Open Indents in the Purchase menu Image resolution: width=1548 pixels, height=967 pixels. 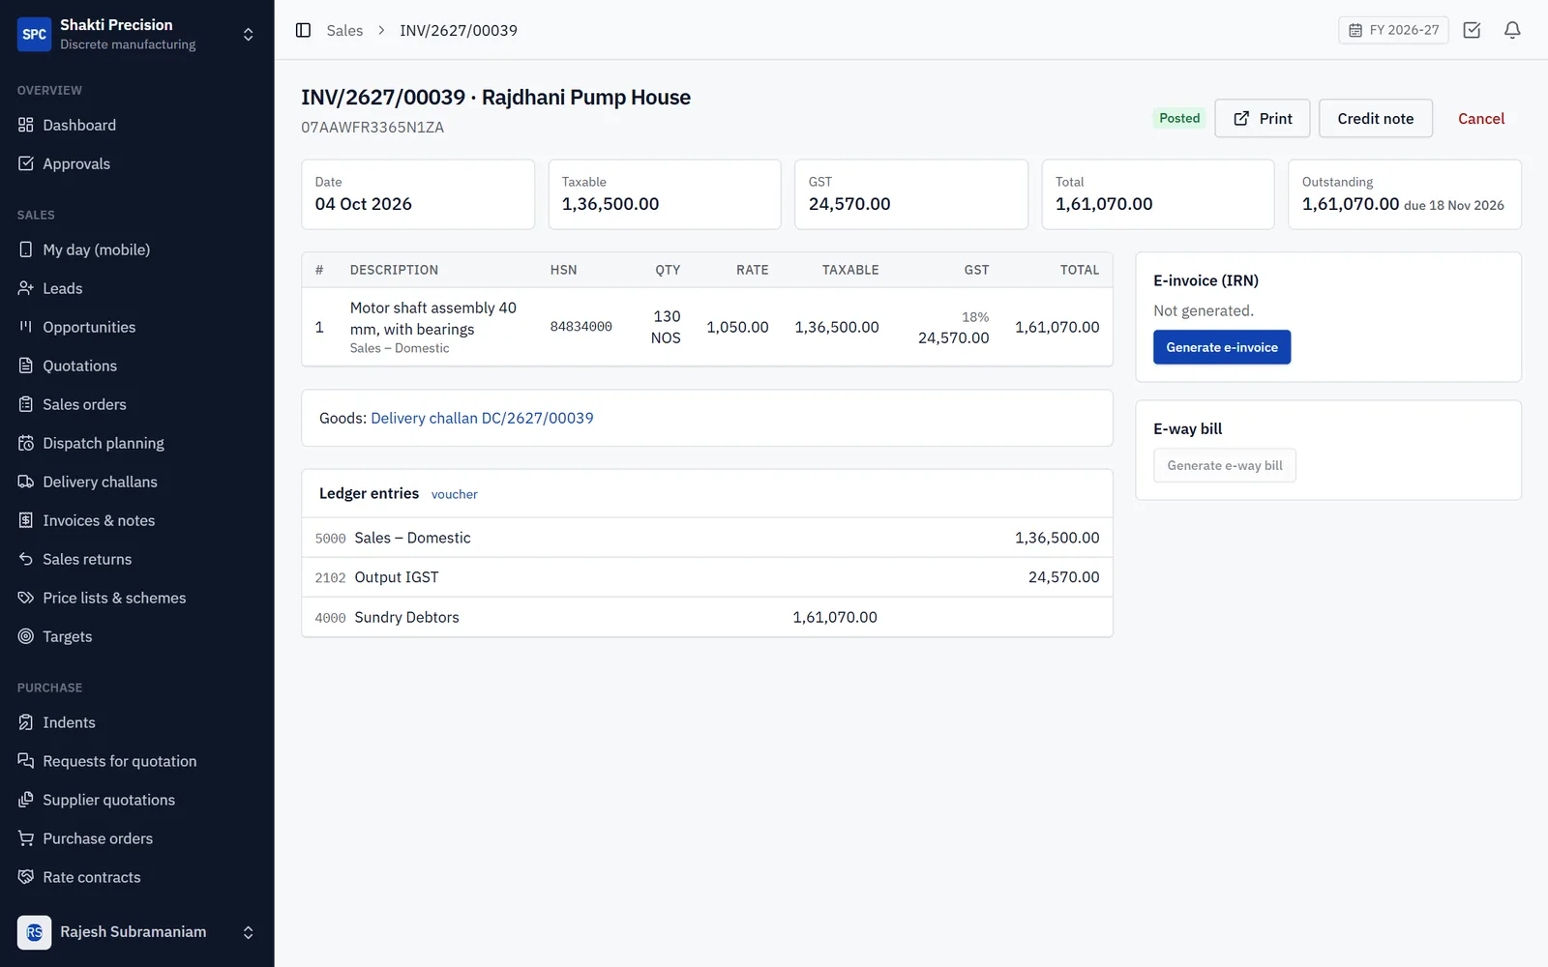[136, 722]
